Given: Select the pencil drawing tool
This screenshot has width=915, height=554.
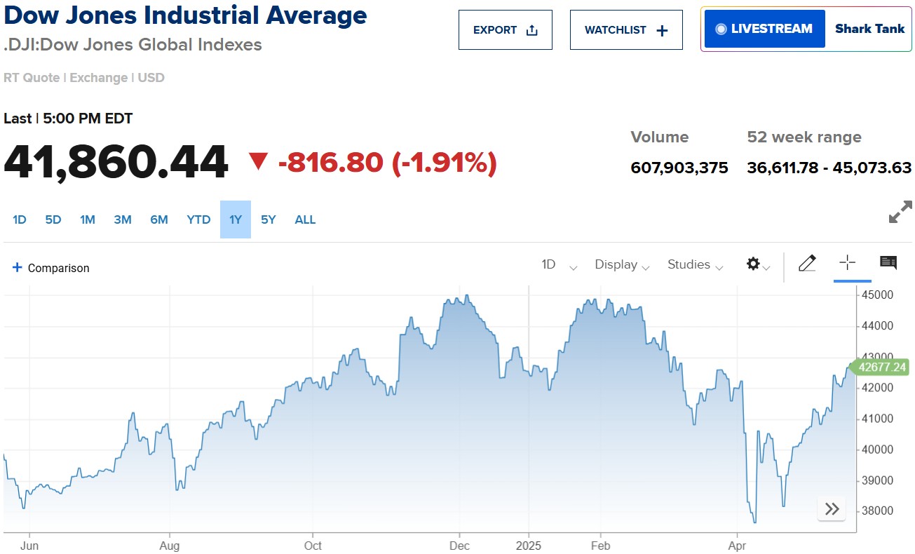Looking at the screenshot, I should tap(807, 264).
